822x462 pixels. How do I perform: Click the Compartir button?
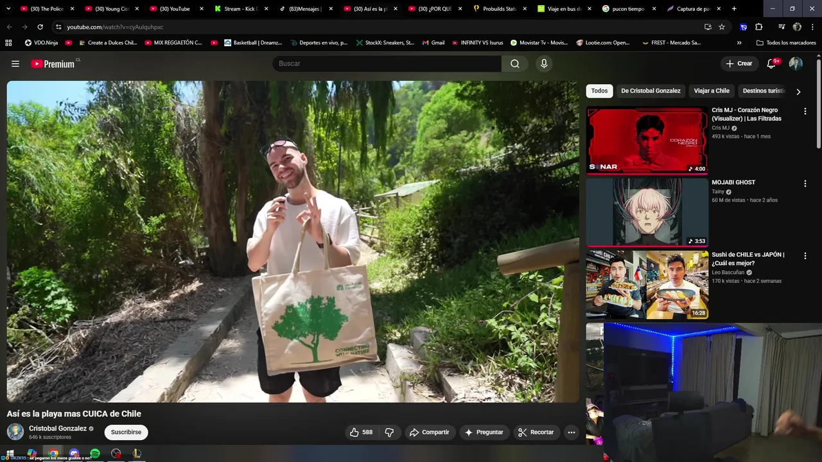tap(430, 432)
